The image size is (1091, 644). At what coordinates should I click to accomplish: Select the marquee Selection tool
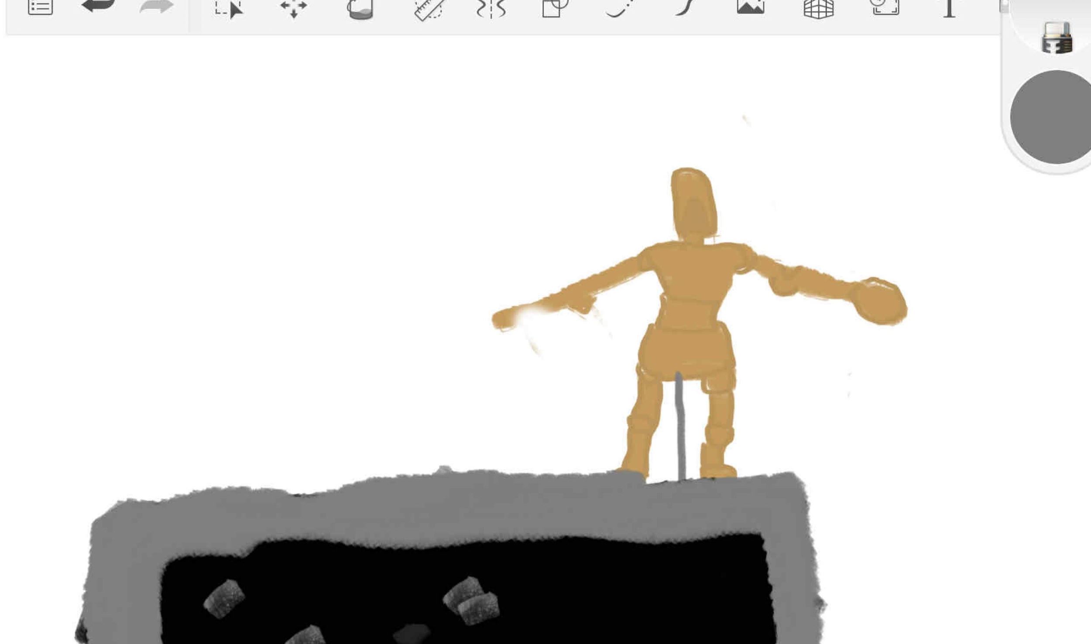(x=229, y=9)
